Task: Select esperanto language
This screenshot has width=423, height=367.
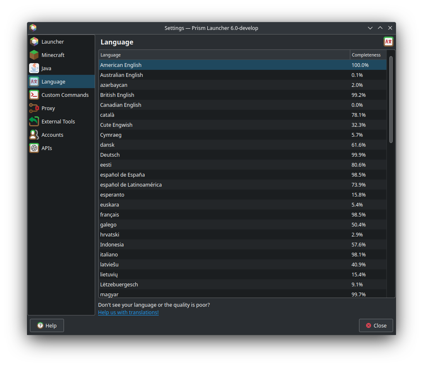Action: pyautogui.click(x=243, y=195)
